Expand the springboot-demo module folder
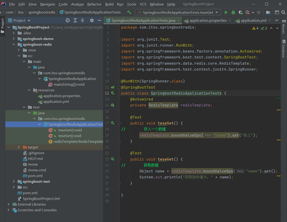This screenshot has height=222, width=287. [x=14, y=39]
